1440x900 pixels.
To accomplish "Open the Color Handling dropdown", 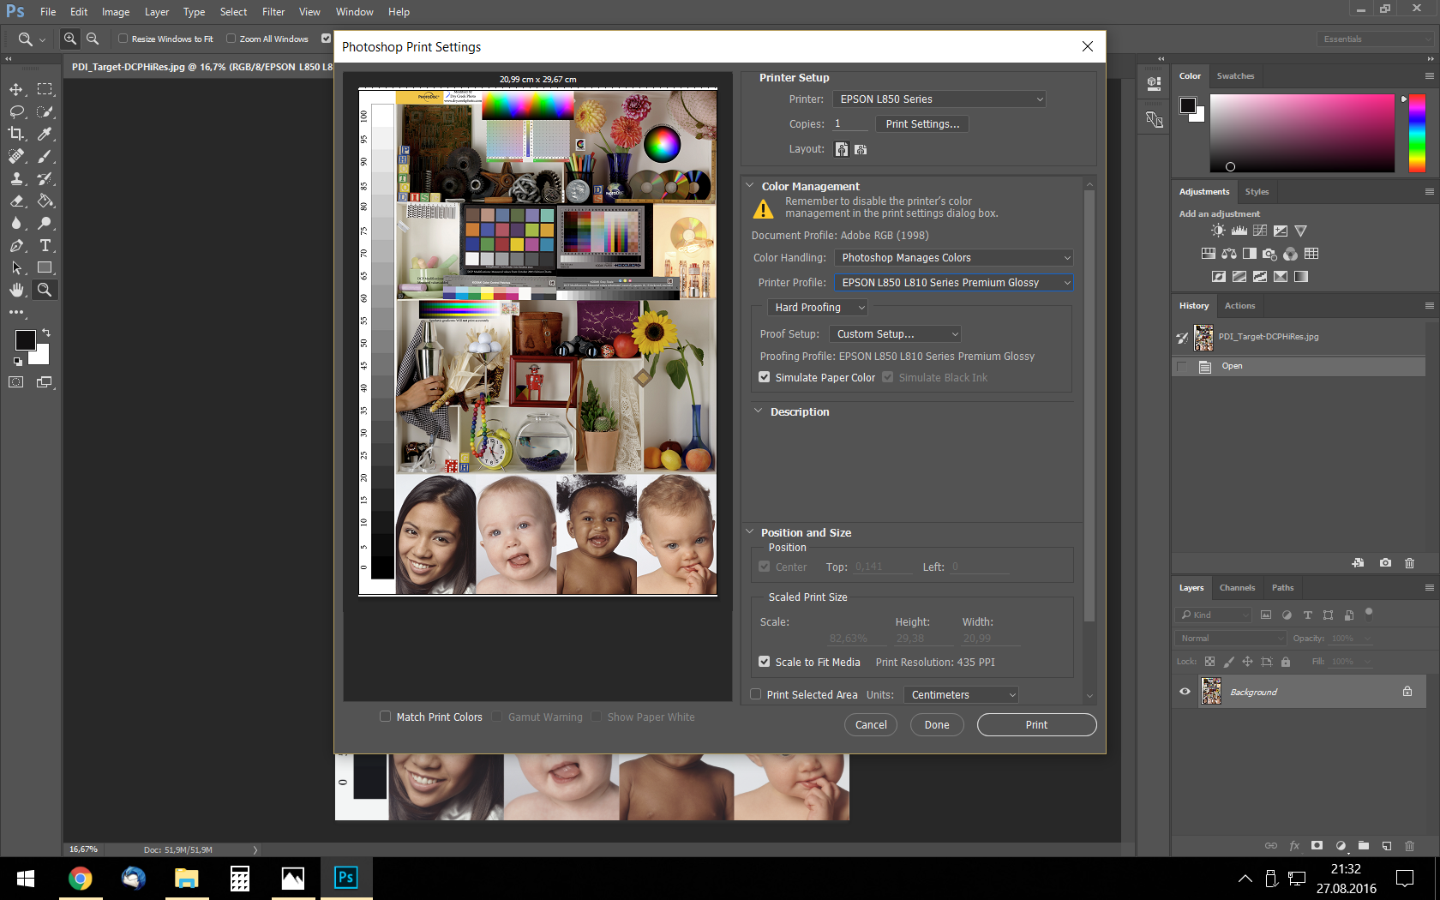I will click(x=953, y=258).
